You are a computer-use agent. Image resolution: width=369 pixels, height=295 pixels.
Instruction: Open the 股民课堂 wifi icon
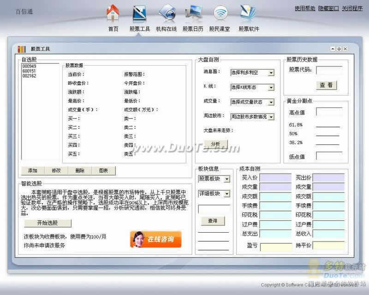coord(220,14)
